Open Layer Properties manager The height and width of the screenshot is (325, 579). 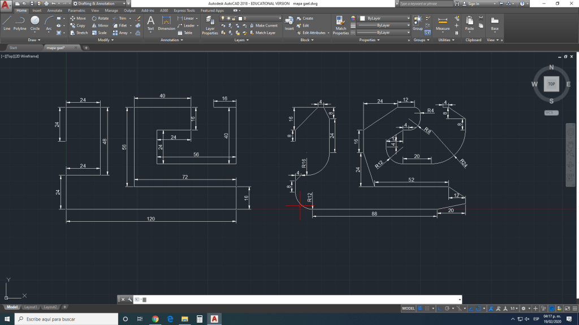210,24
